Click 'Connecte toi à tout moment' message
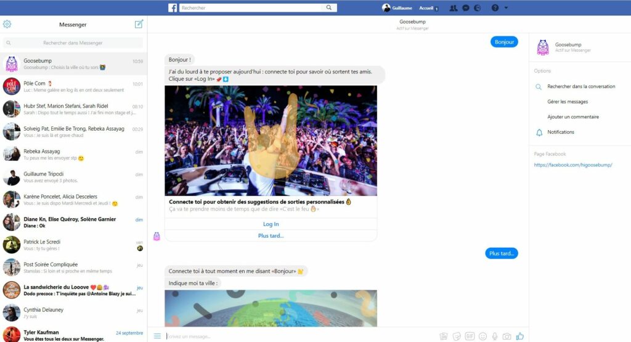631x342 pixels. 236,271
